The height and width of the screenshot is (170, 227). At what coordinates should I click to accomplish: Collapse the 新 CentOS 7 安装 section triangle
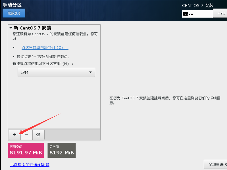pos(11,28)
